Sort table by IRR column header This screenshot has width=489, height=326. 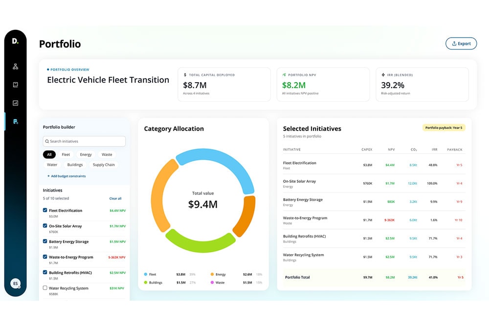coord(434,150)
